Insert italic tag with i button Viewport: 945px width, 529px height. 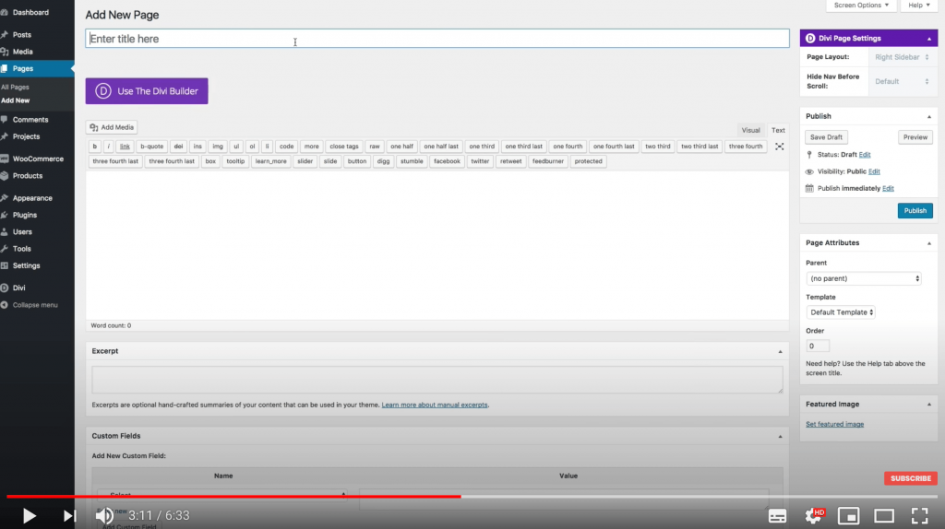point(109,147)
